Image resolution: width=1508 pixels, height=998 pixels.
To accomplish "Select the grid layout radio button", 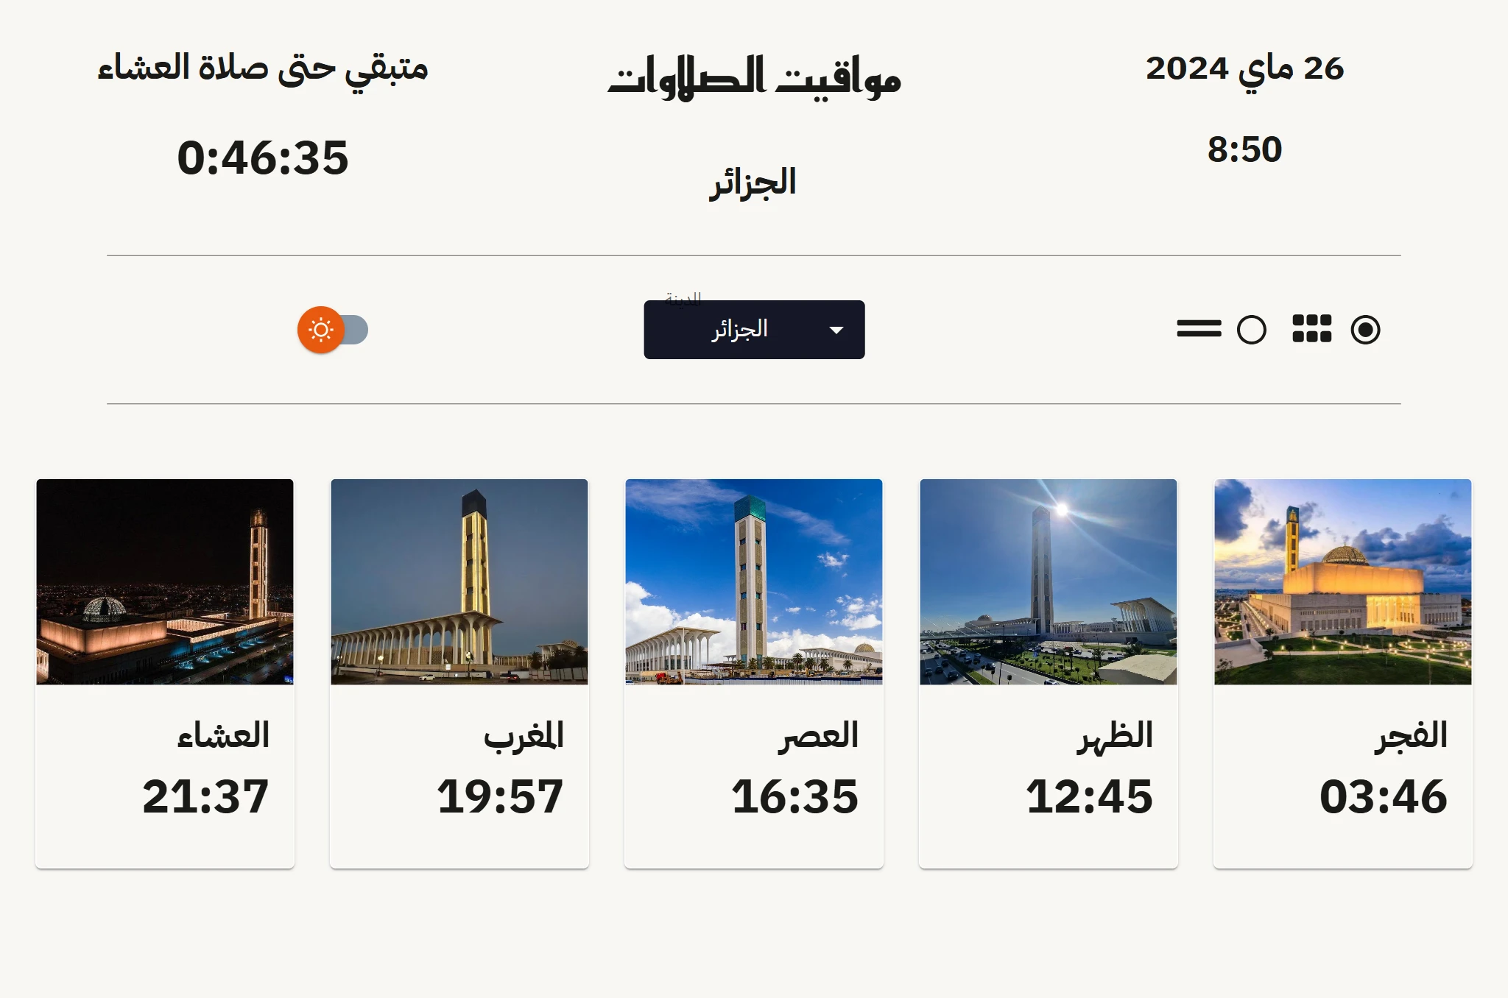I will [1365, 330].
